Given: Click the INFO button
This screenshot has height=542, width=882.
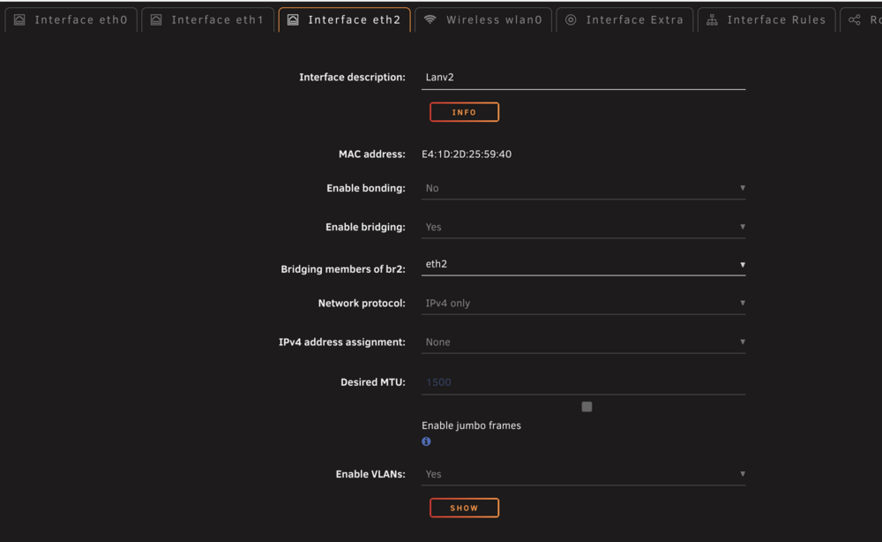Looking at the screenshot, I should pyautogui.click(x=464, y=112).
